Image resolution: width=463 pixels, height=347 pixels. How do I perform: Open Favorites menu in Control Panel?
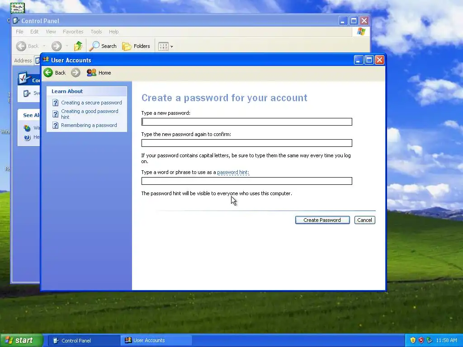click(73, 32)
